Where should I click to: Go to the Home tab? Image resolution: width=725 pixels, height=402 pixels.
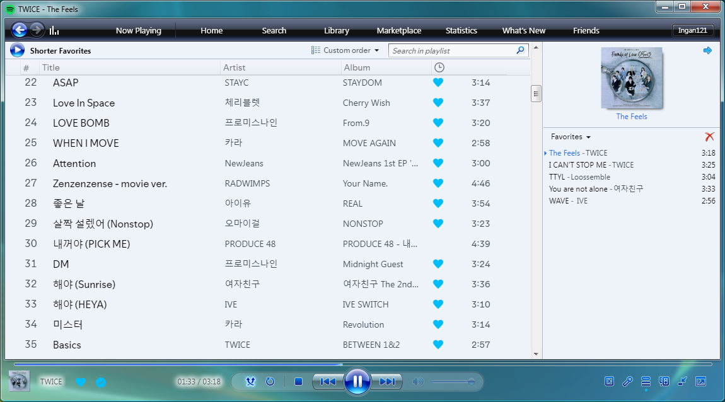click(x=211, y=30)
